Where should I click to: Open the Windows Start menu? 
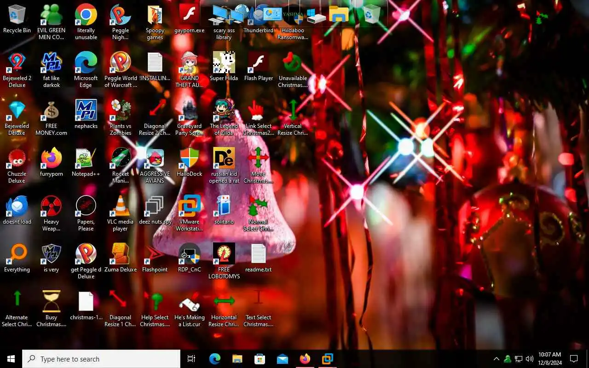(11, 359)
